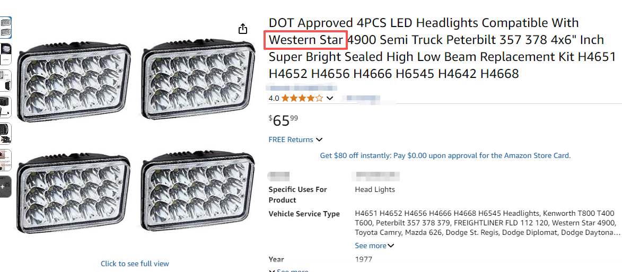Select the second thumbnail showing lit headlight
This screenshot has width=622, height=272.
tap(5, 54)
